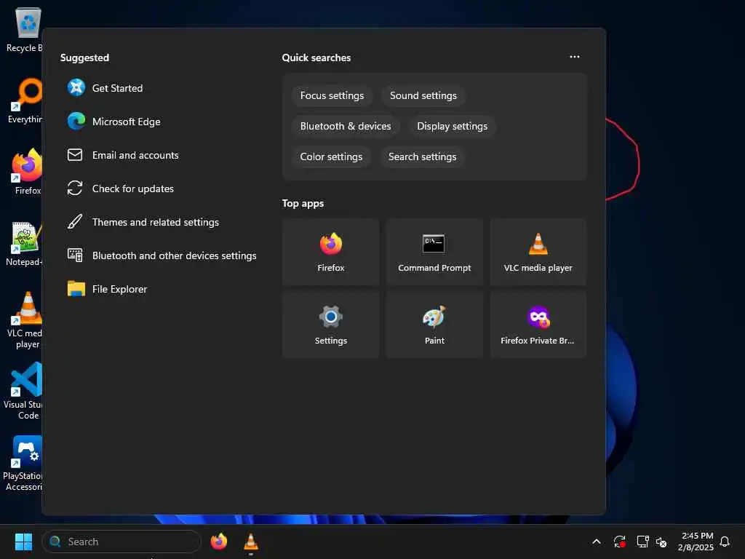This screenshot has width=745, height=559.
Task: Open VLC from the taskbar
Action: (x=251, y=542)
